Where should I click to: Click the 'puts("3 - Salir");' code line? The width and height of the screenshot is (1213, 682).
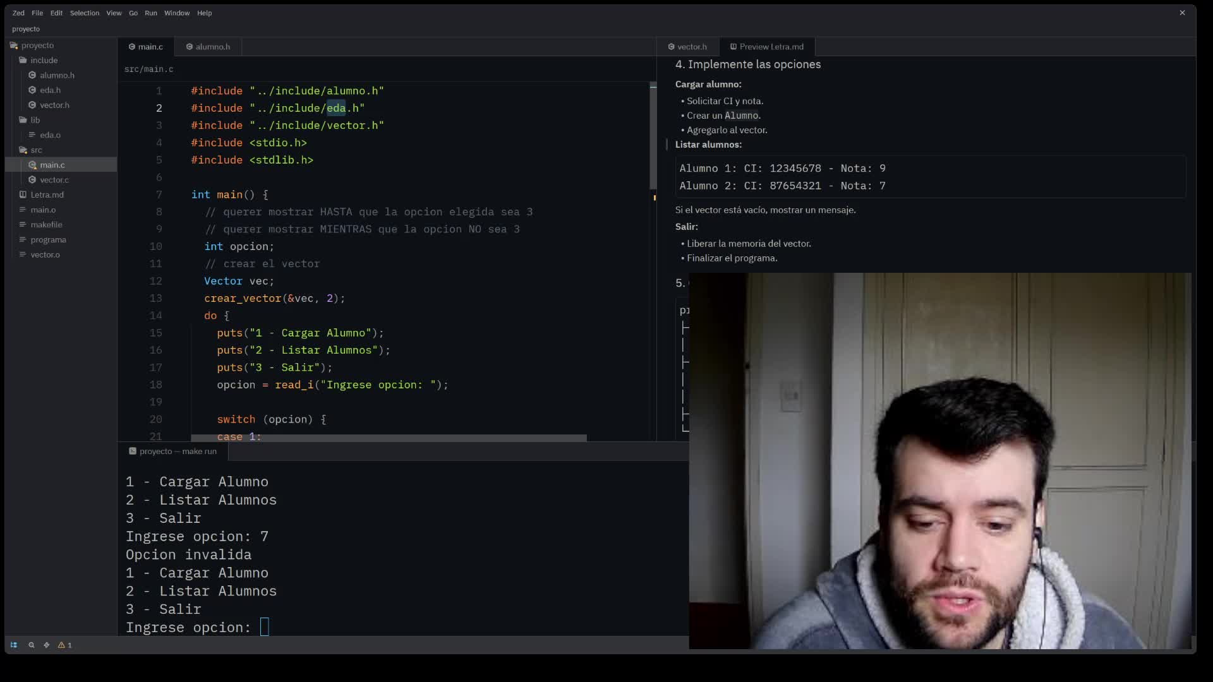pyautogui.click(x=275, y=368)
